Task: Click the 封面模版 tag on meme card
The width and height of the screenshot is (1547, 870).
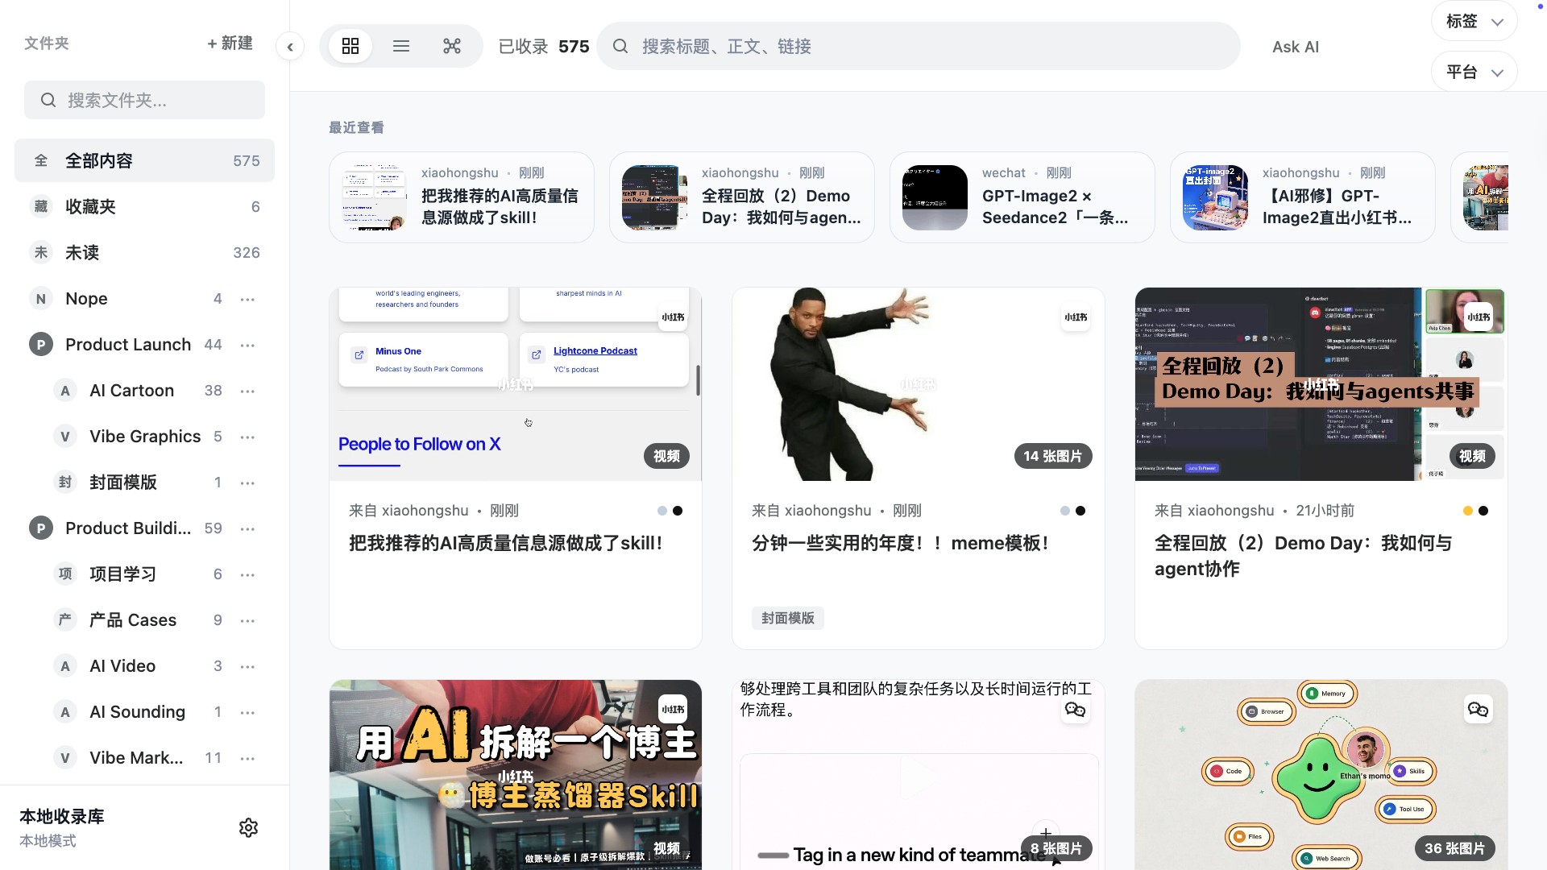Action: click(x=787, y=619)
